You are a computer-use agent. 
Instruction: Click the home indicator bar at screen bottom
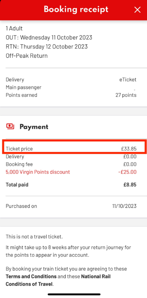tap(74, 294)
